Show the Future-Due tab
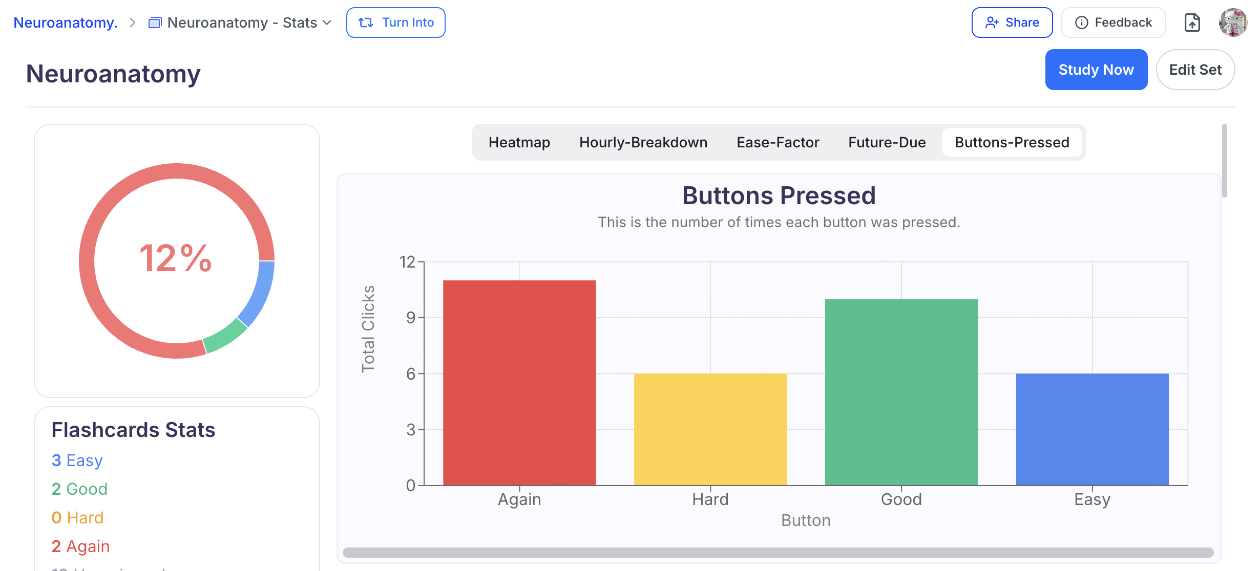The height and width of the screenshot is (571, 1260). (x=887, y=142)
